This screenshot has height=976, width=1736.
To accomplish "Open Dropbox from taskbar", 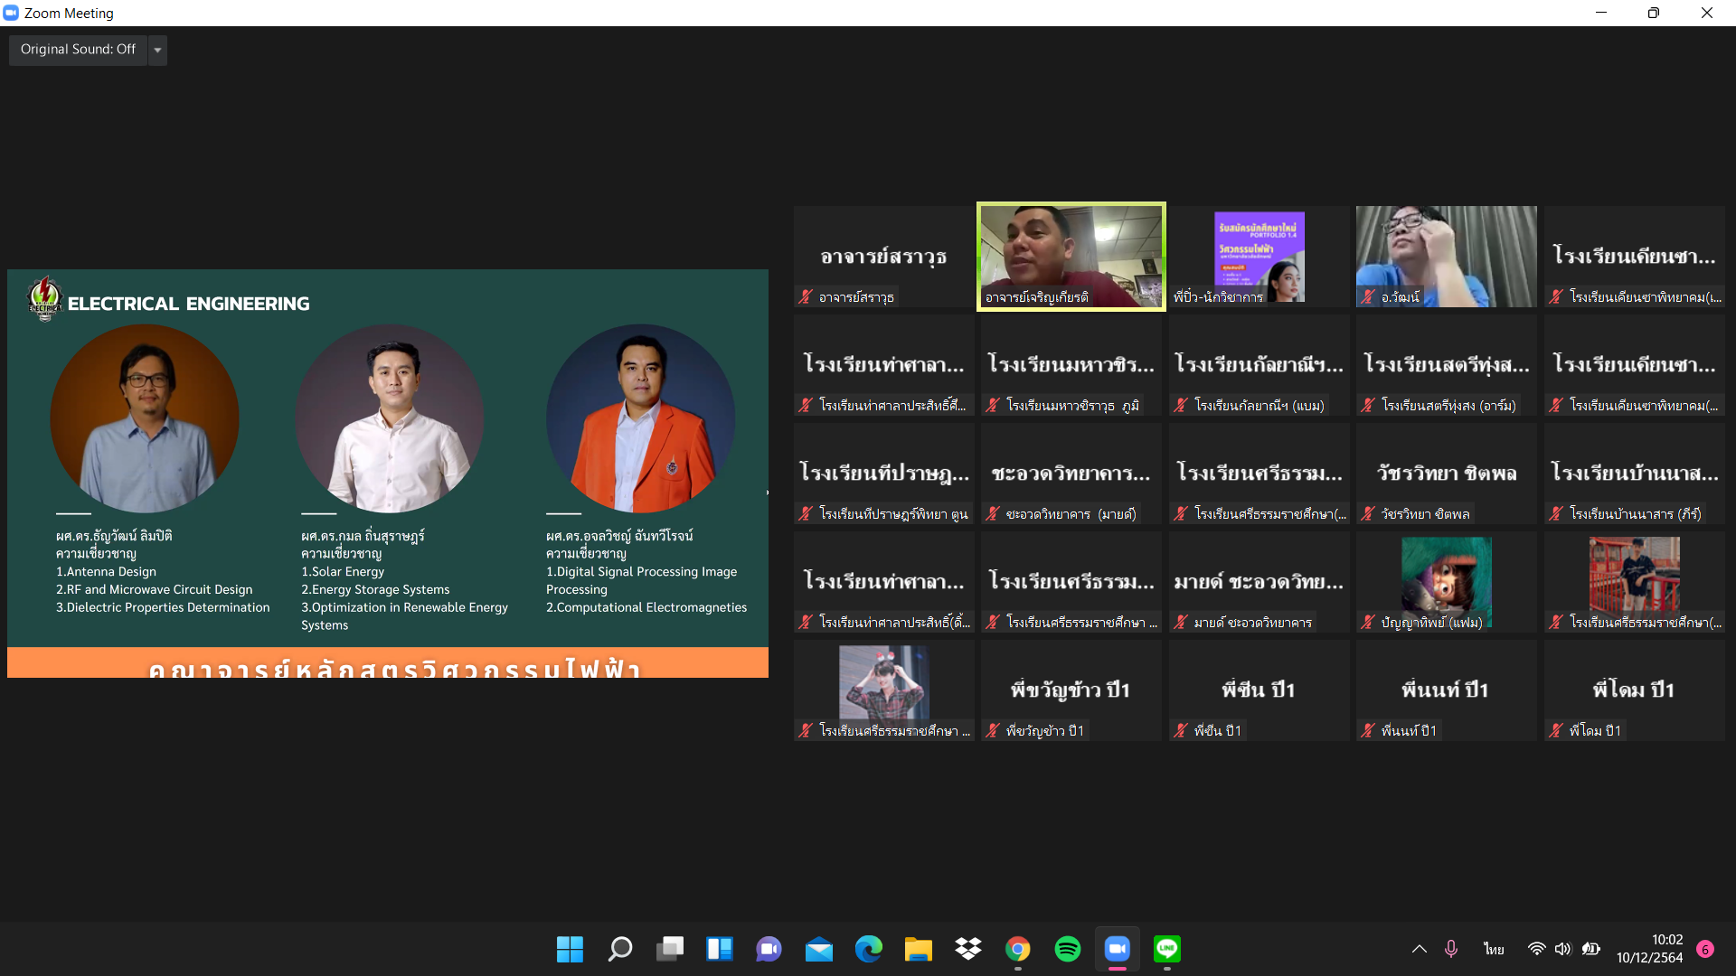I will click(x=967, y=949).
